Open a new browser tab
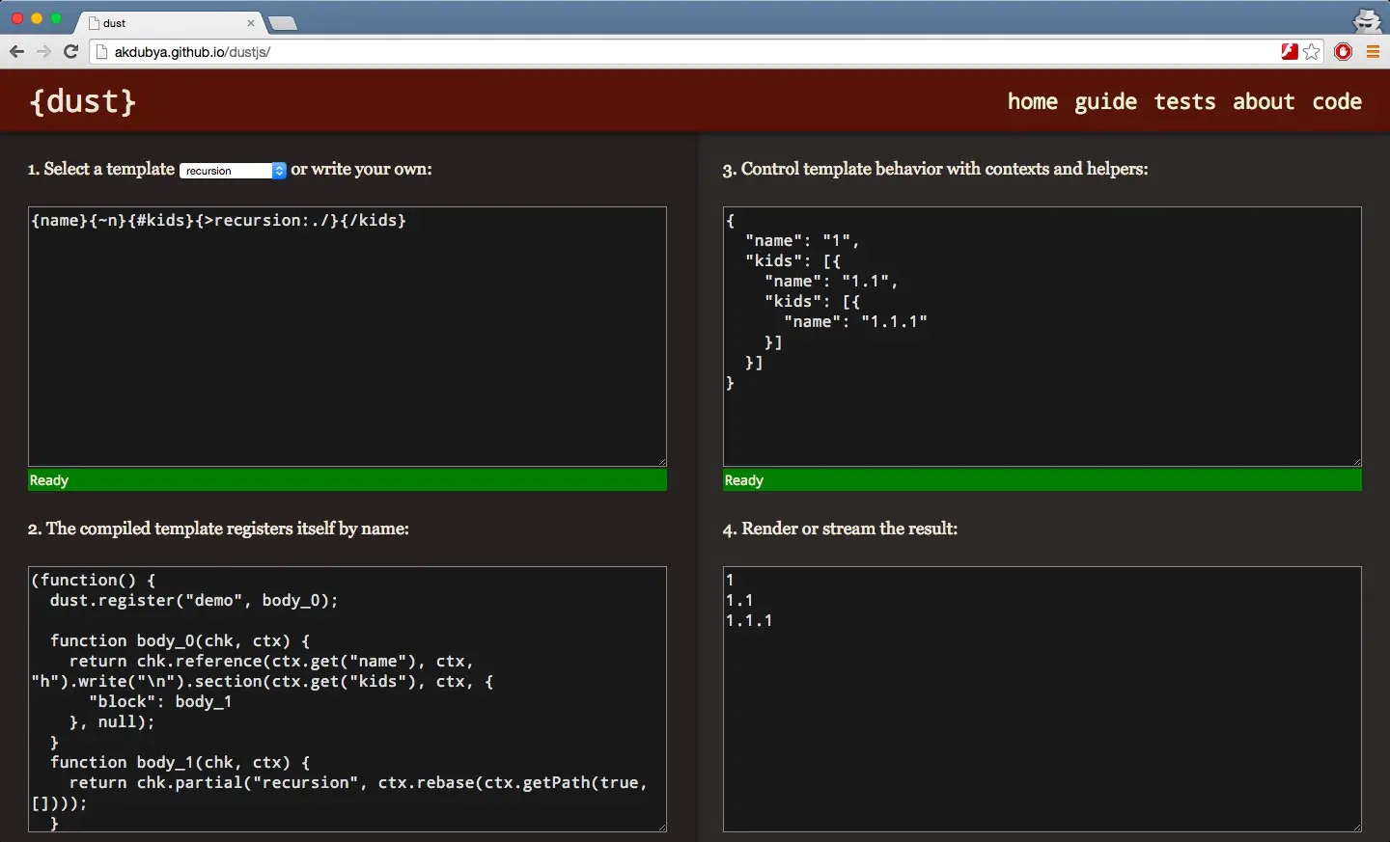This screenshot has width=1390, height=842. (283, 23)
